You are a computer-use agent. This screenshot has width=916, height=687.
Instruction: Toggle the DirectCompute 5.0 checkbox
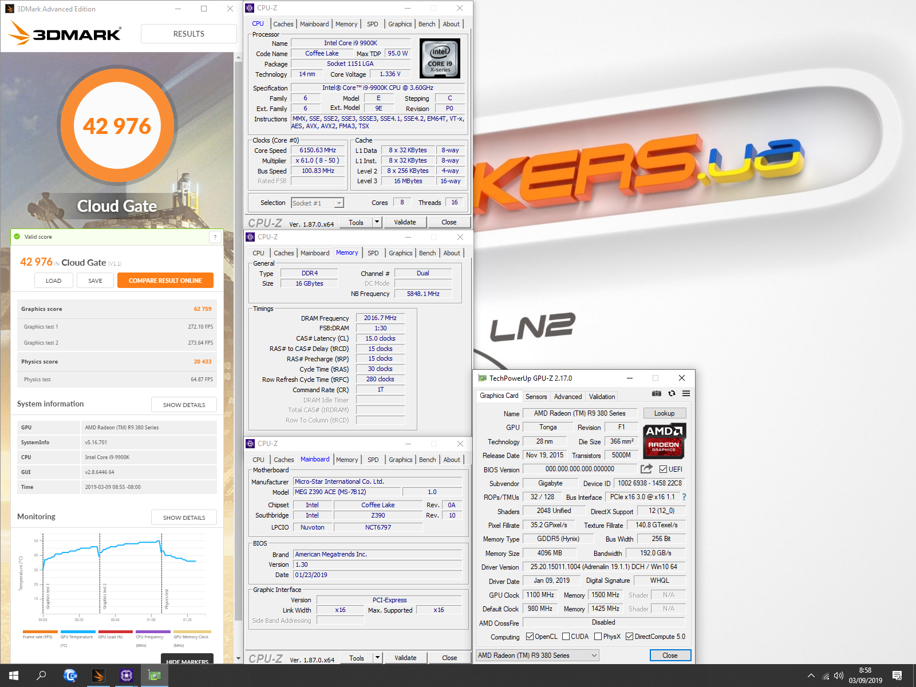click(x=629, y=637)
